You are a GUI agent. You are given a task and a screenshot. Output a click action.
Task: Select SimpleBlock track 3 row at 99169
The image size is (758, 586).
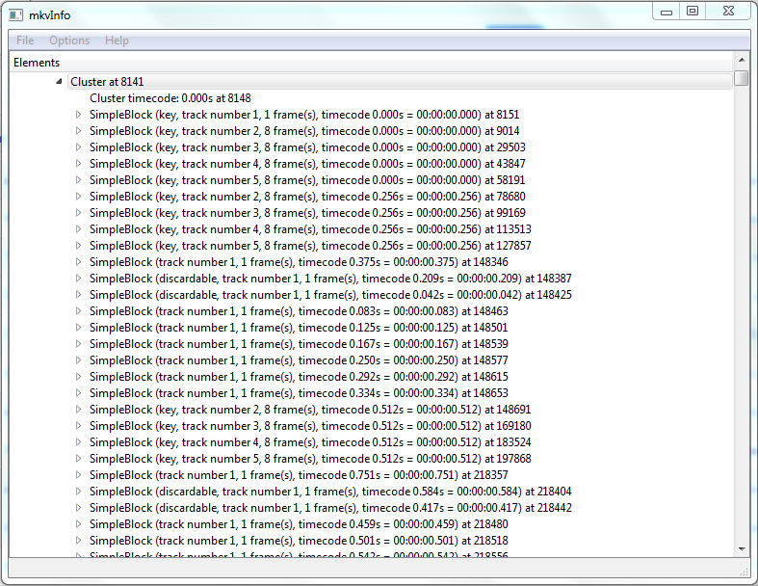(x=307, y=213)
